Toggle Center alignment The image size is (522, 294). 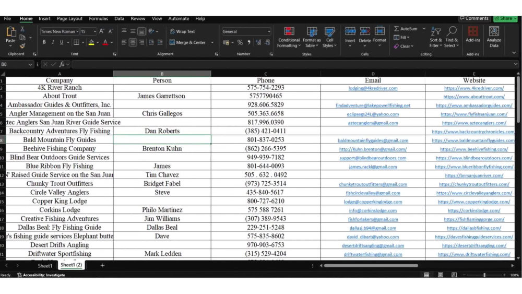click(133, 42)
